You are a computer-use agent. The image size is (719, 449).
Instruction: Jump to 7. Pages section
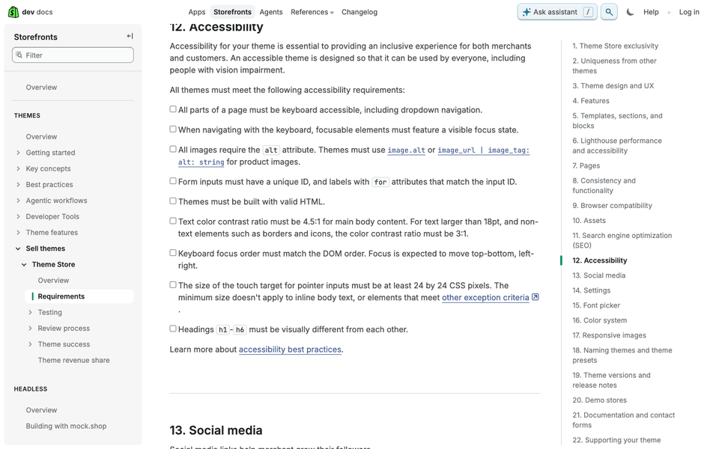click(x=586, y=166)
